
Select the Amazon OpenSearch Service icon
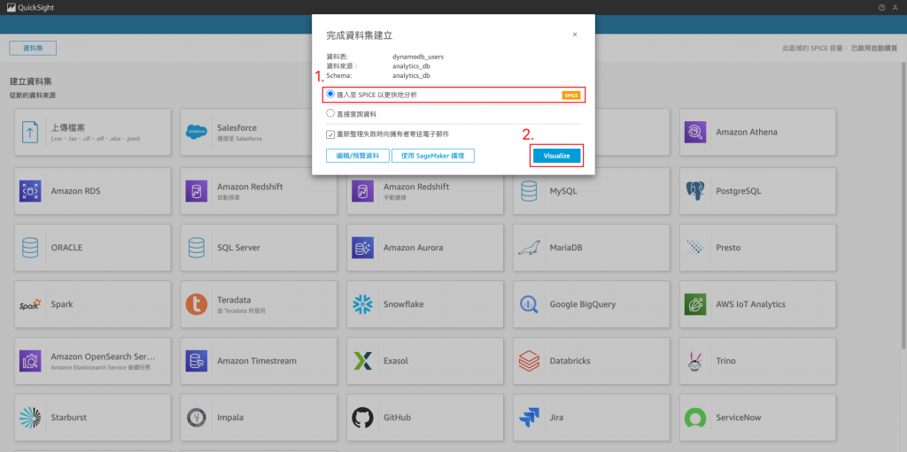[30, 361]
